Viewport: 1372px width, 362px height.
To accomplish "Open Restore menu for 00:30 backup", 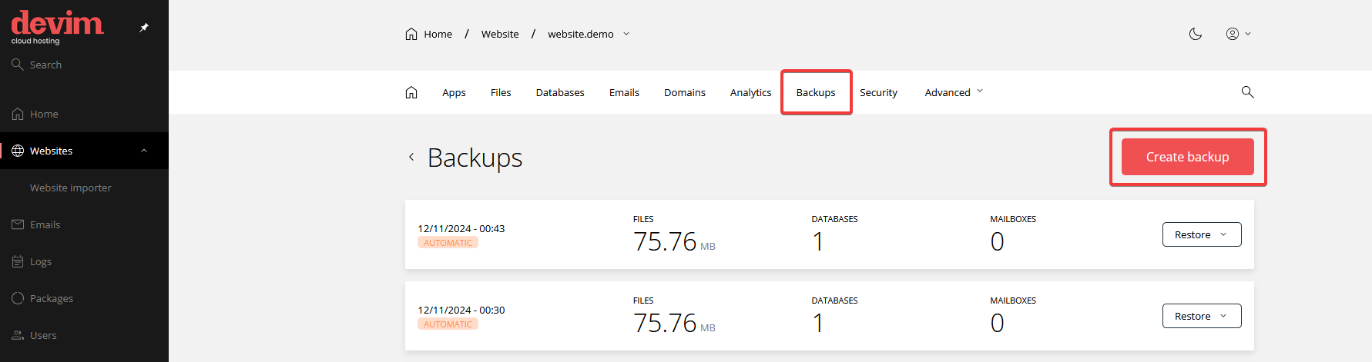I will pos(1201,316).
